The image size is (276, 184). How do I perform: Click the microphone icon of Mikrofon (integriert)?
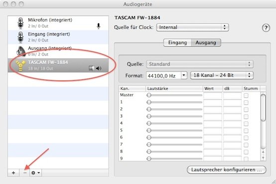coord(21,23)
